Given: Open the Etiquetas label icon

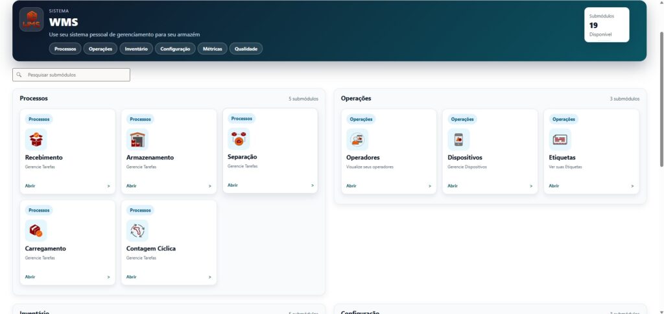Looking at the screenshot, I should click(560, 139).
